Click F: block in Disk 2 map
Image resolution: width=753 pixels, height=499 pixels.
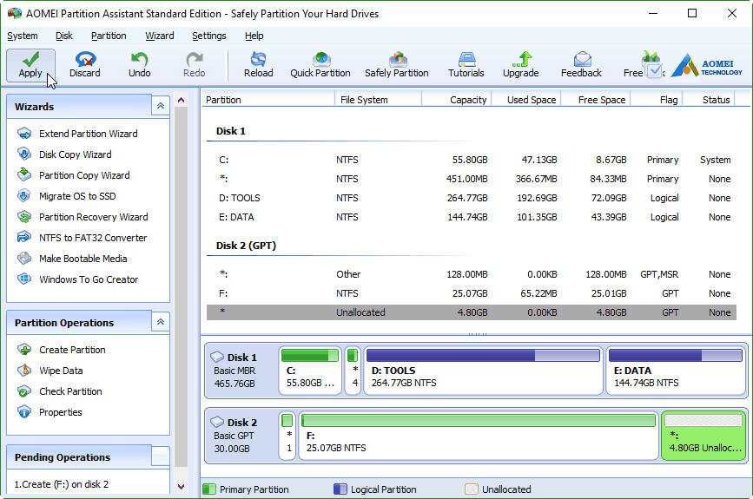pyautogui.click(x=479, y=436)
